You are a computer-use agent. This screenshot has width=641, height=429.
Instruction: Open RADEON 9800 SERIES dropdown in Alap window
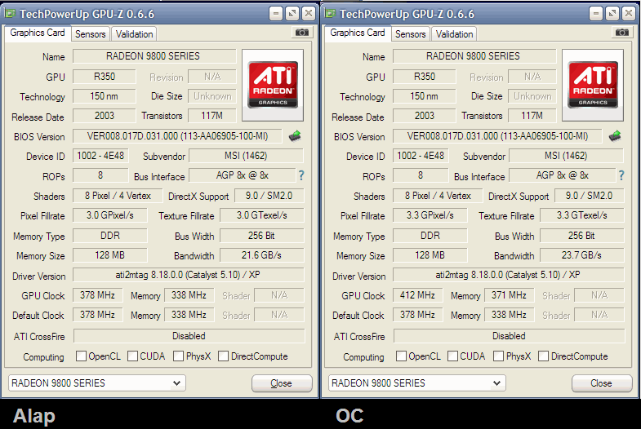97,383
